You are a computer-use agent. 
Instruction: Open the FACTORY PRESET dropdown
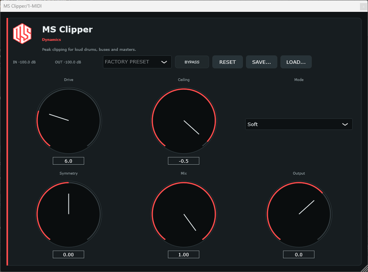point(137,62)
